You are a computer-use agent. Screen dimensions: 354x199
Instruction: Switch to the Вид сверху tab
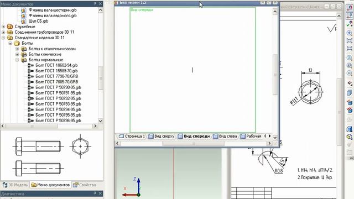click(162, 137)
